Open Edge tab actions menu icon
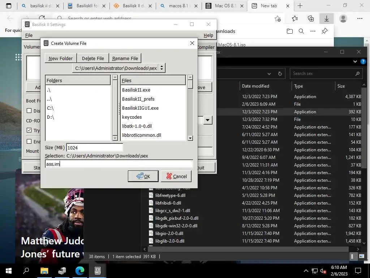The height and width of the screenshot is (278, 370). click(9, 6)
